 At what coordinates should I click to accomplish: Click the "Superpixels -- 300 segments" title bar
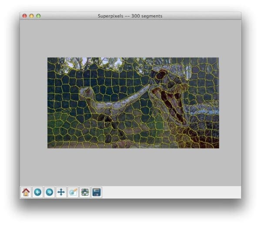coord(130,16)
